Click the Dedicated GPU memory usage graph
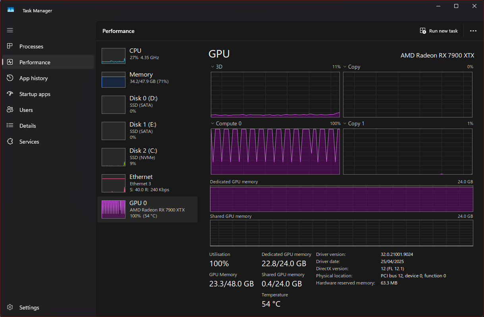484x317 pixels. pos(341,199)
